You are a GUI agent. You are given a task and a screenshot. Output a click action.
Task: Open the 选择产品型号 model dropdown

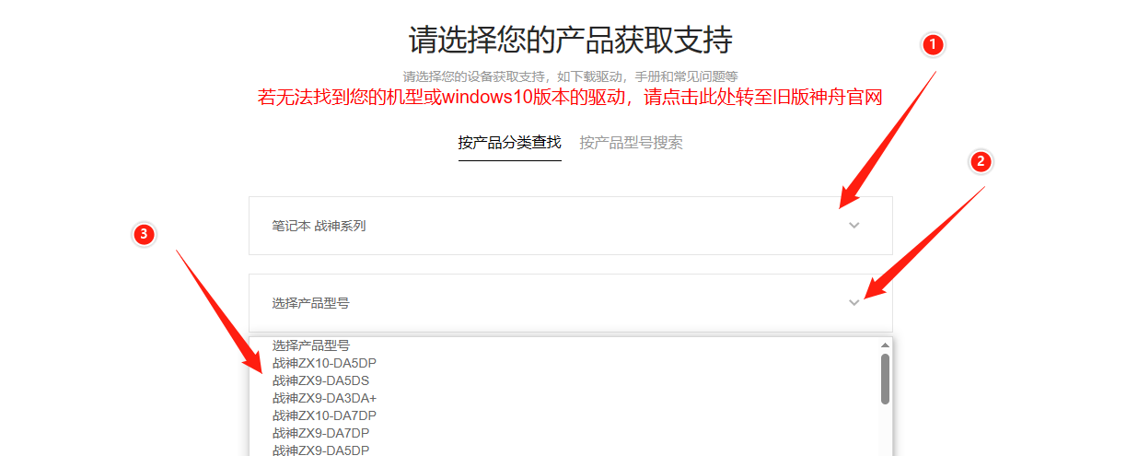click(570, 303)
